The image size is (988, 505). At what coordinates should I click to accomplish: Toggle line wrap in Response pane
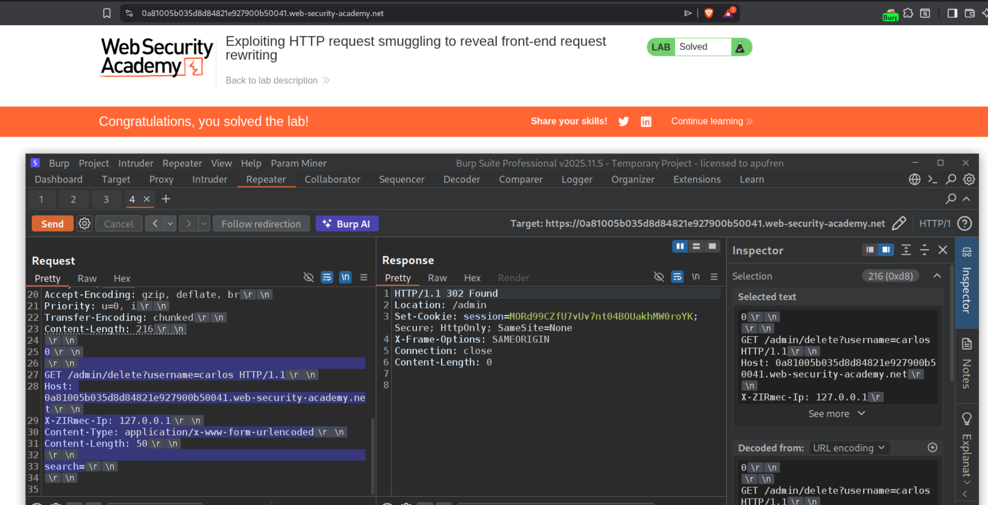coord(677,277)
